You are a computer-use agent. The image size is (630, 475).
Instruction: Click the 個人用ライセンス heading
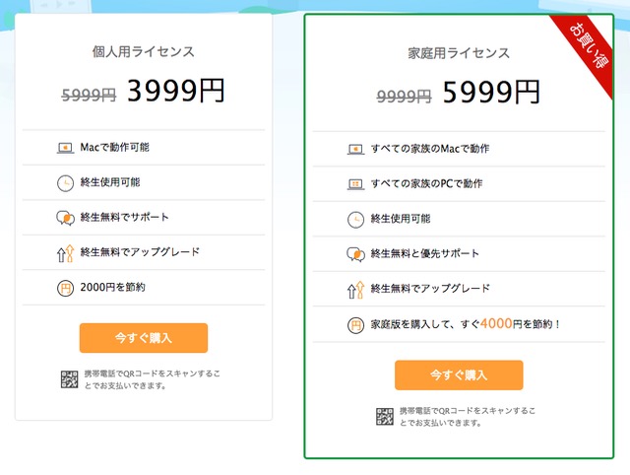pos(144,51)
